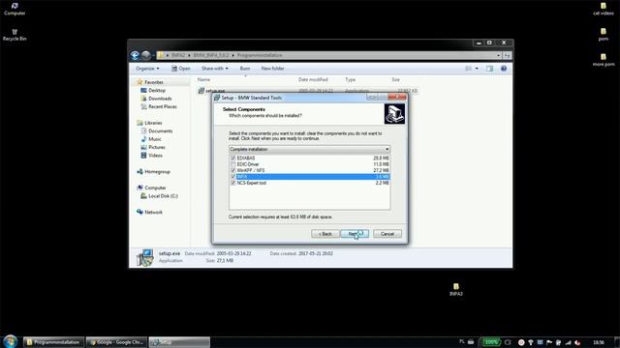Open Explorer help icon
Viewport: 620px width, 348px height.
click(x=504, y=69)
